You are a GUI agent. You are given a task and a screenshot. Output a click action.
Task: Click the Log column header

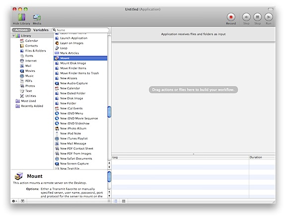pyautogui.click(x=180, y=157)
